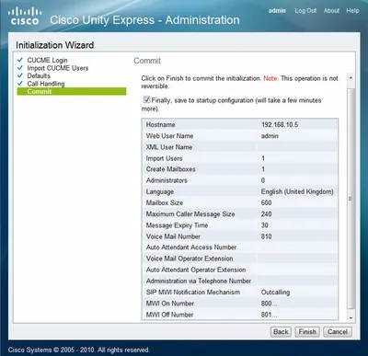
Task: Click the Log Out link
Action: pyautogui.click(x=305, y=11)
